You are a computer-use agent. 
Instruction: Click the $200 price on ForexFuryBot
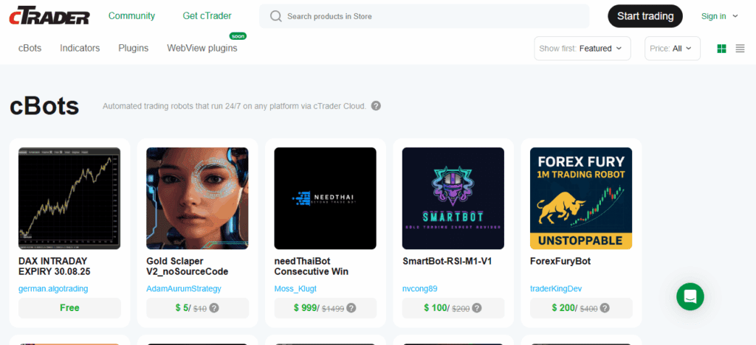click(563, 308)
